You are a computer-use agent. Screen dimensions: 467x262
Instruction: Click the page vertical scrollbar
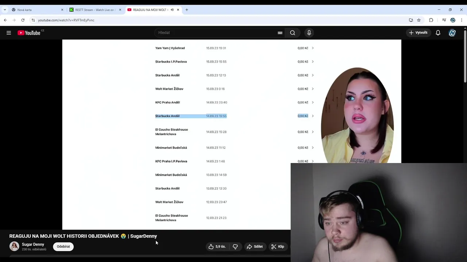(x=465, y=56)
